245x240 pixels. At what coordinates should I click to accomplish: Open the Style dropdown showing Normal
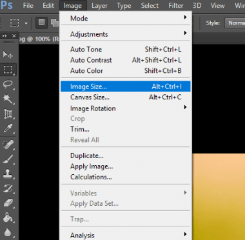[235, 23]
